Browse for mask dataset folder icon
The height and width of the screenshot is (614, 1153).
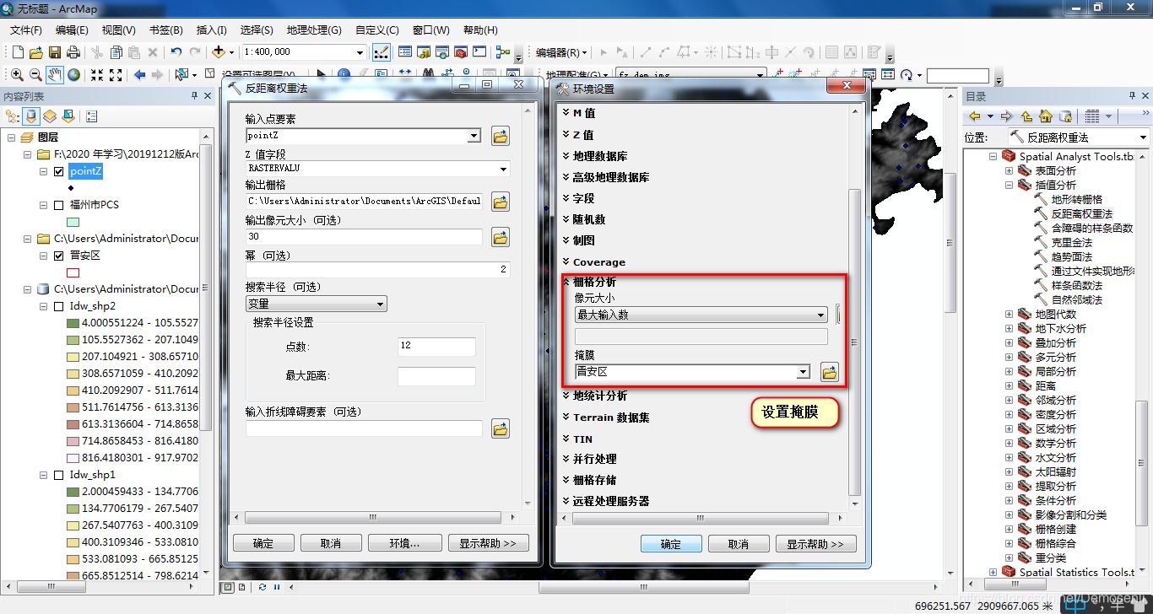[x=829, y=372]
